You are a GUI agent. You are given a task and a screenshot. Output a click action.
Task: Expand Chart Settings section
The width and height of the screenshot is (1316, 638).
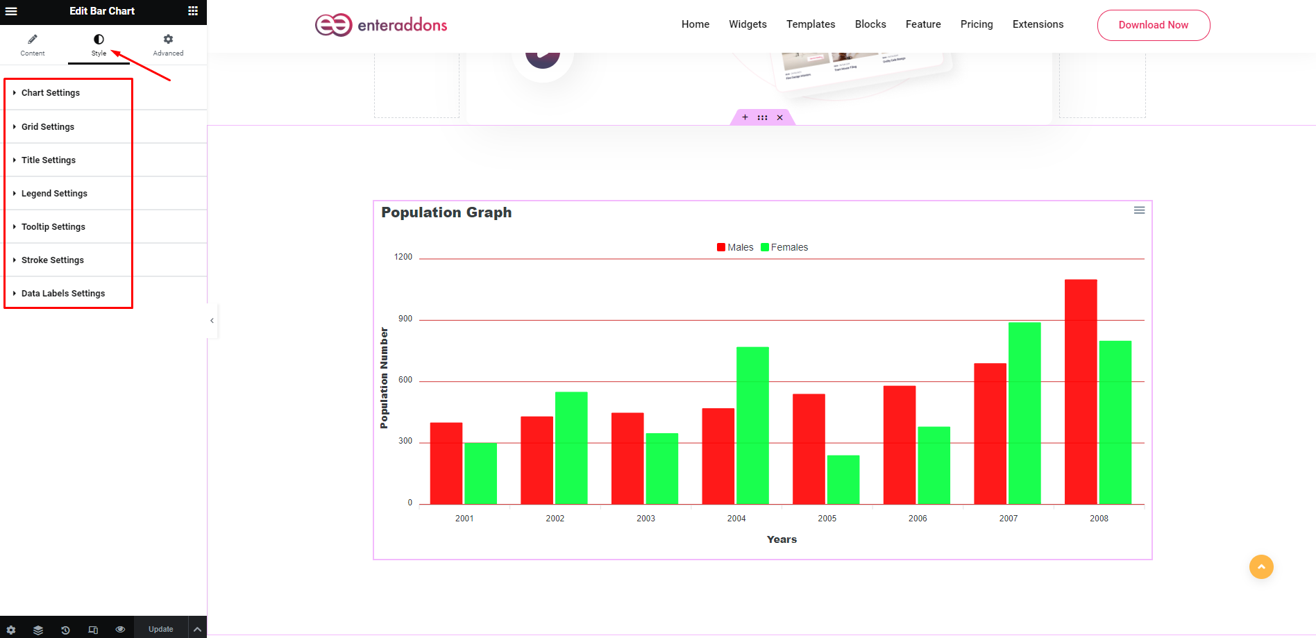click(x=51, y=93)
